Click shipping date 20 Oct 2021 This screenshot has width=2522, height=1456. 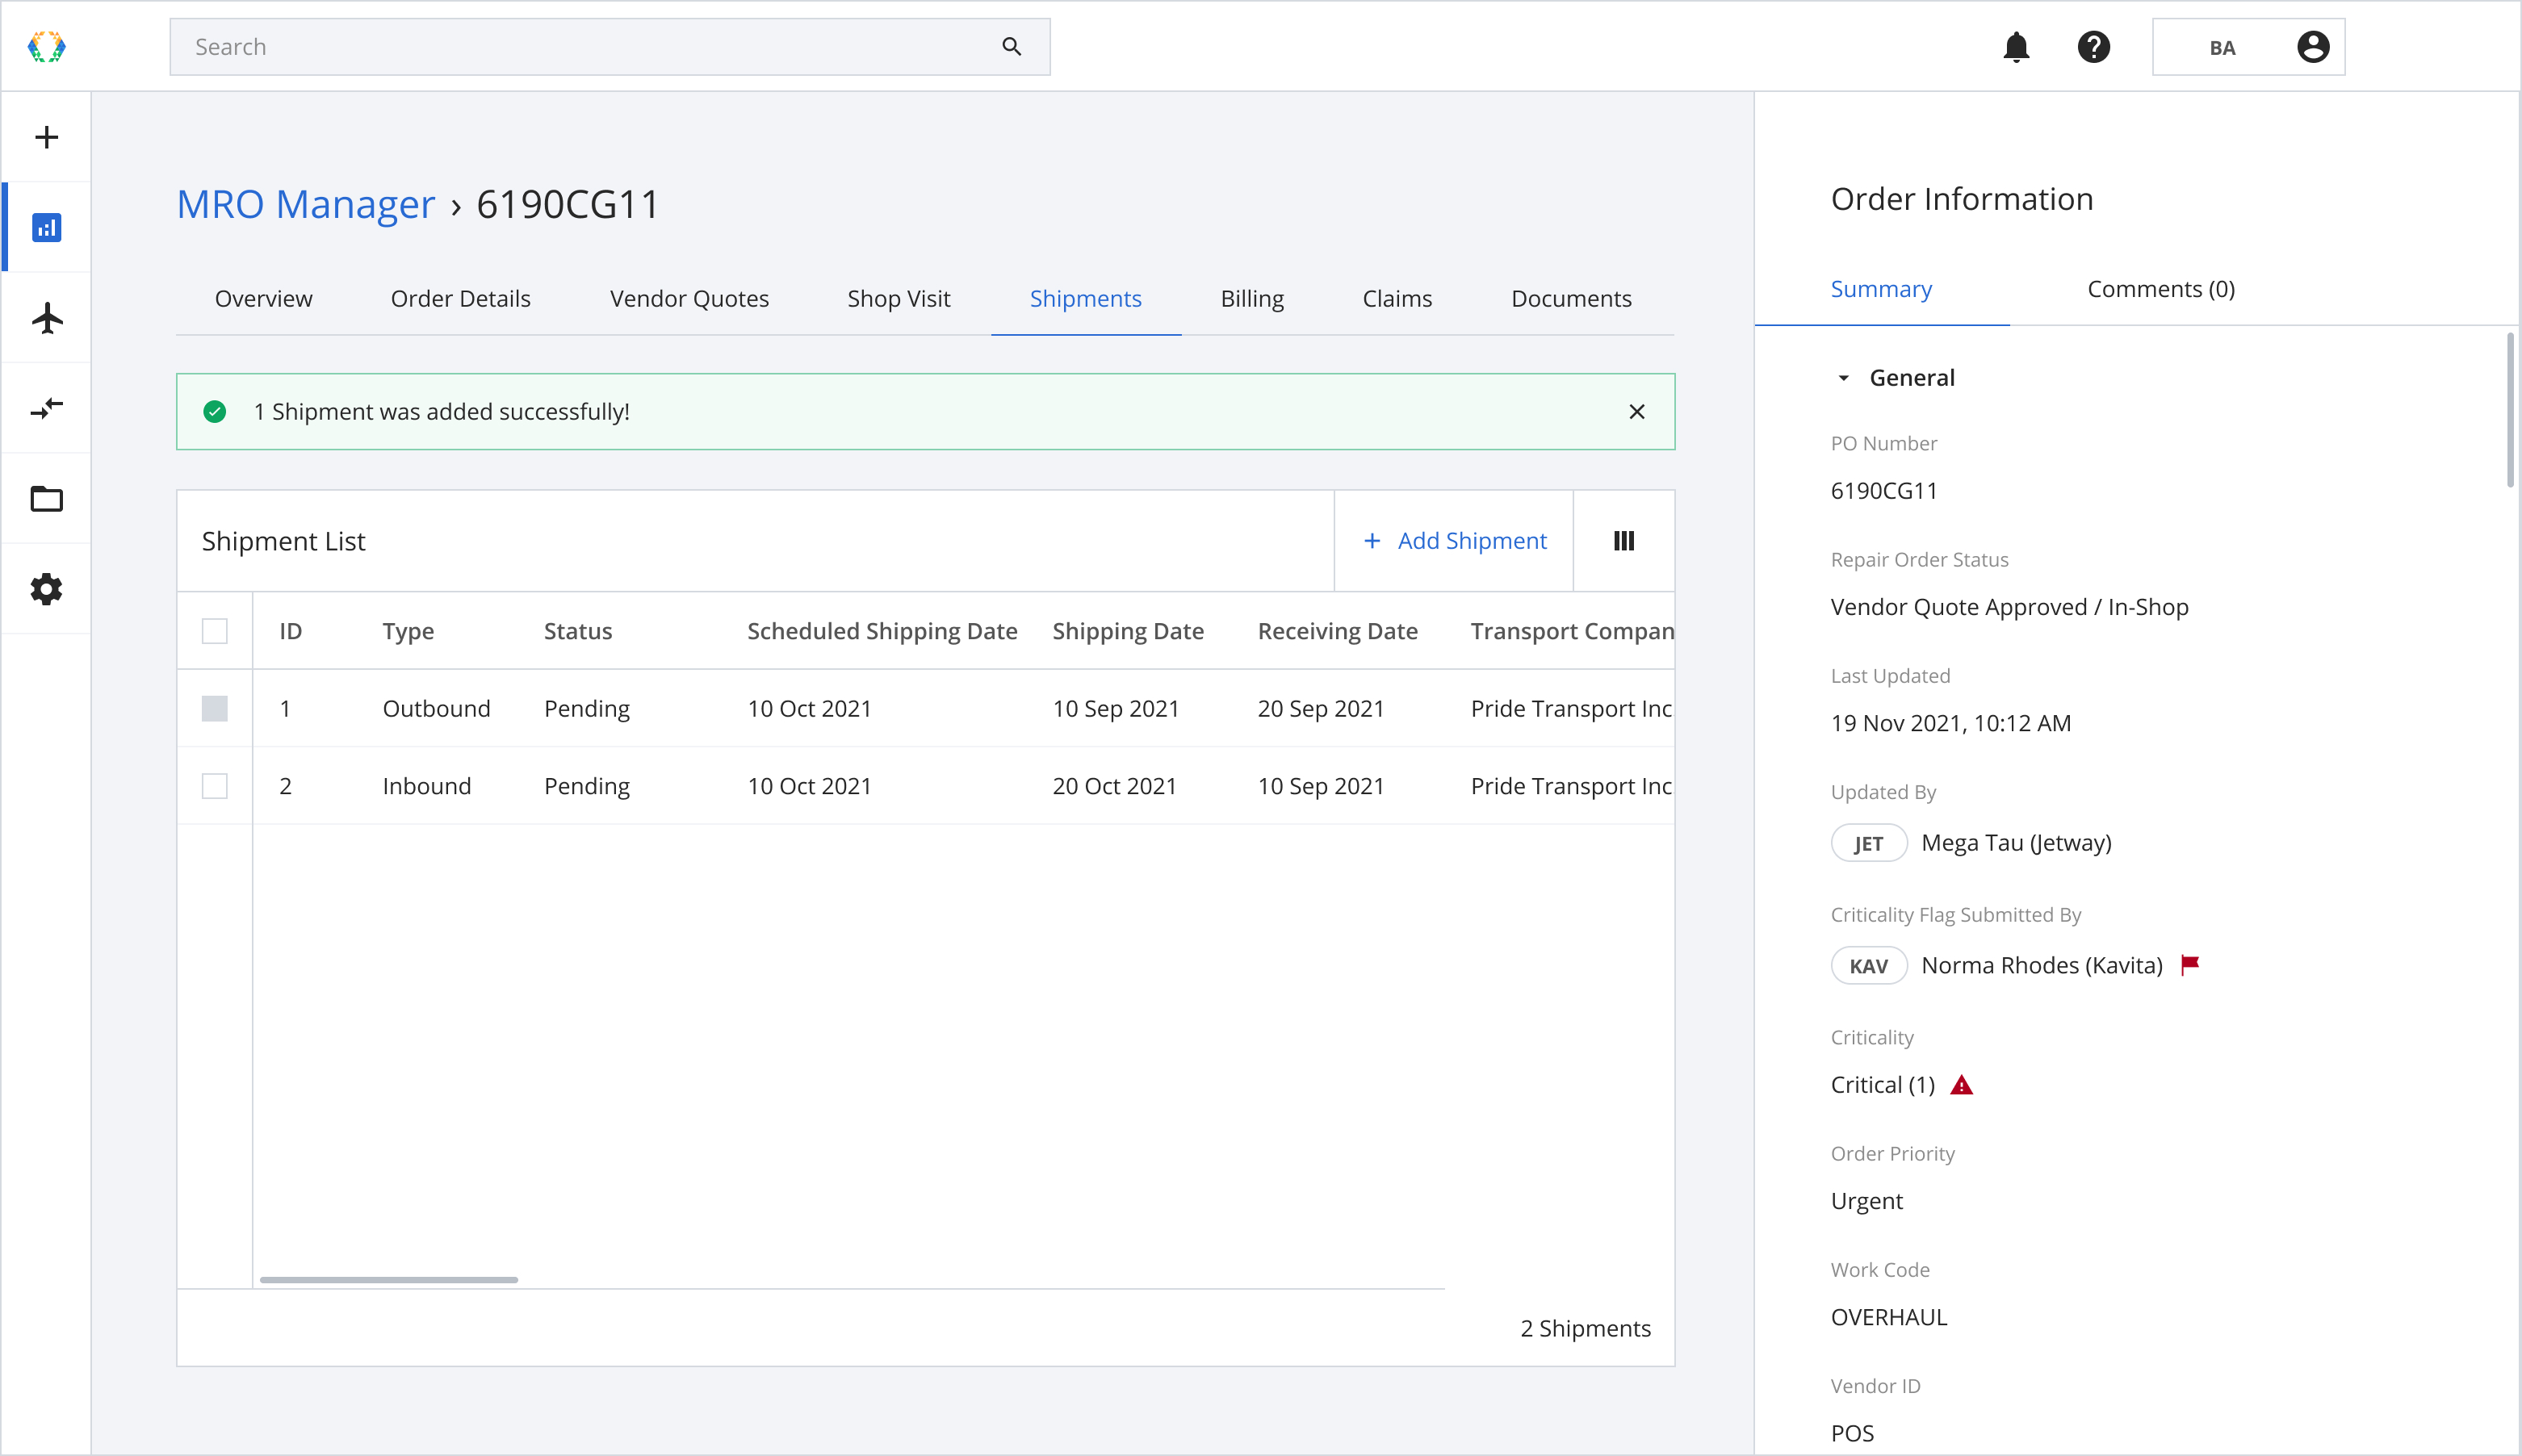pos(1114,786)
